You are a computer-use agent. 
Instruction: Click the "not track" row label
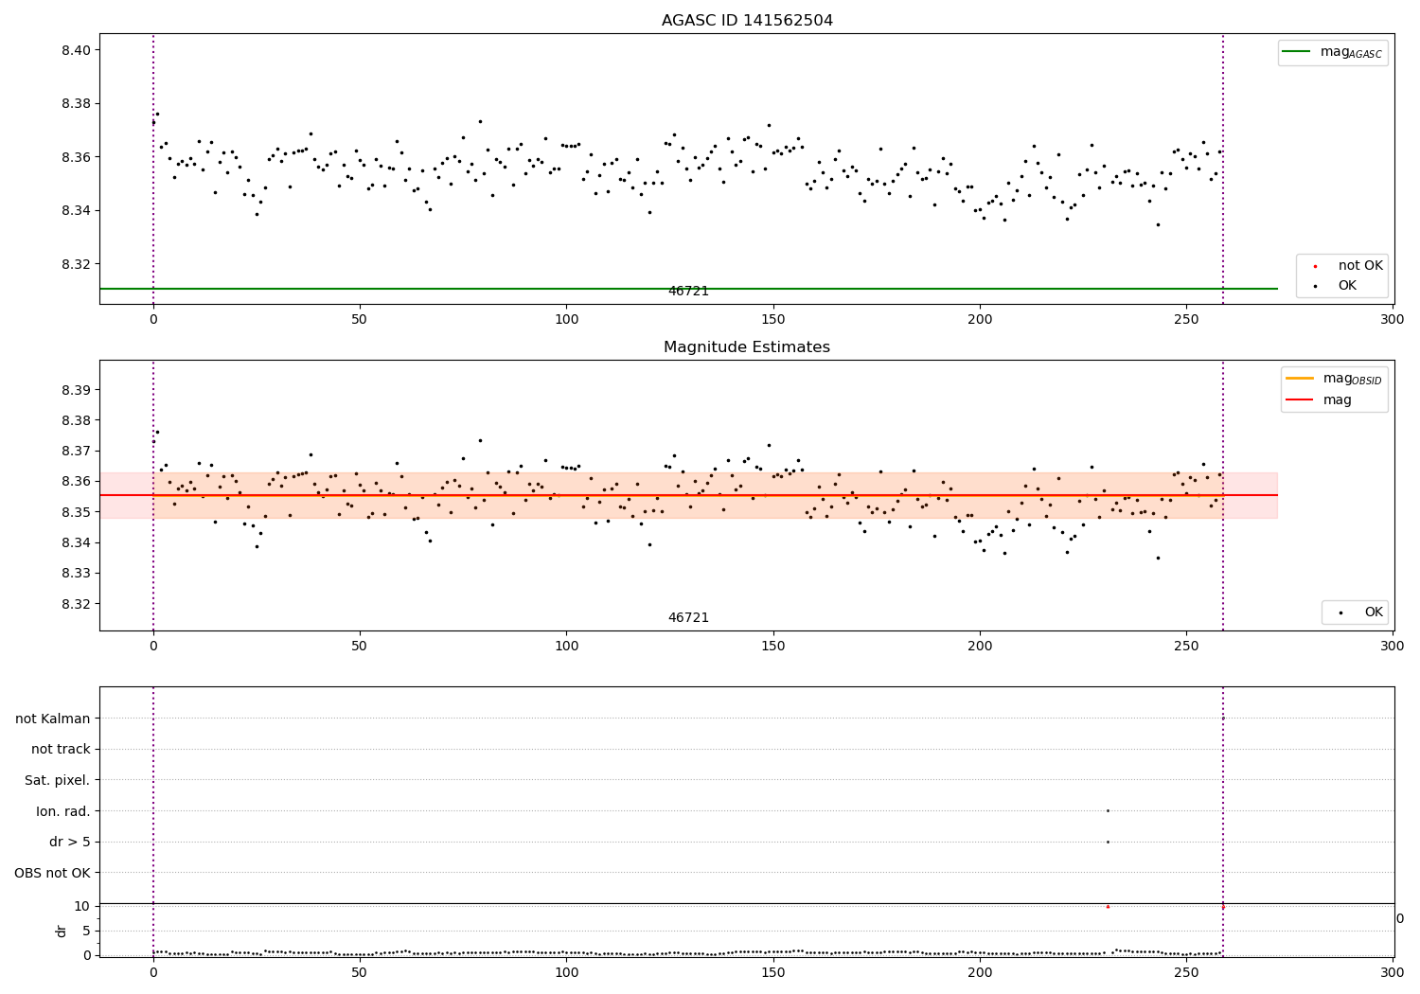pos(61,749)
